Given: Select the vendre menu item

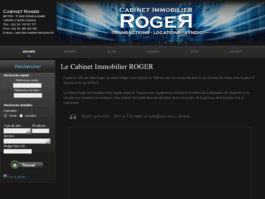Looking at the screenshot, I should coord(153,51).
